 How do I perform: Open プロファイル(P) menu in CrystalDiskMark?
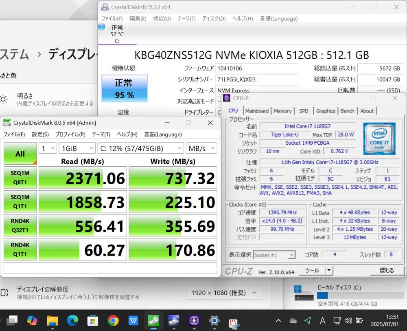[x=70, y=135]
